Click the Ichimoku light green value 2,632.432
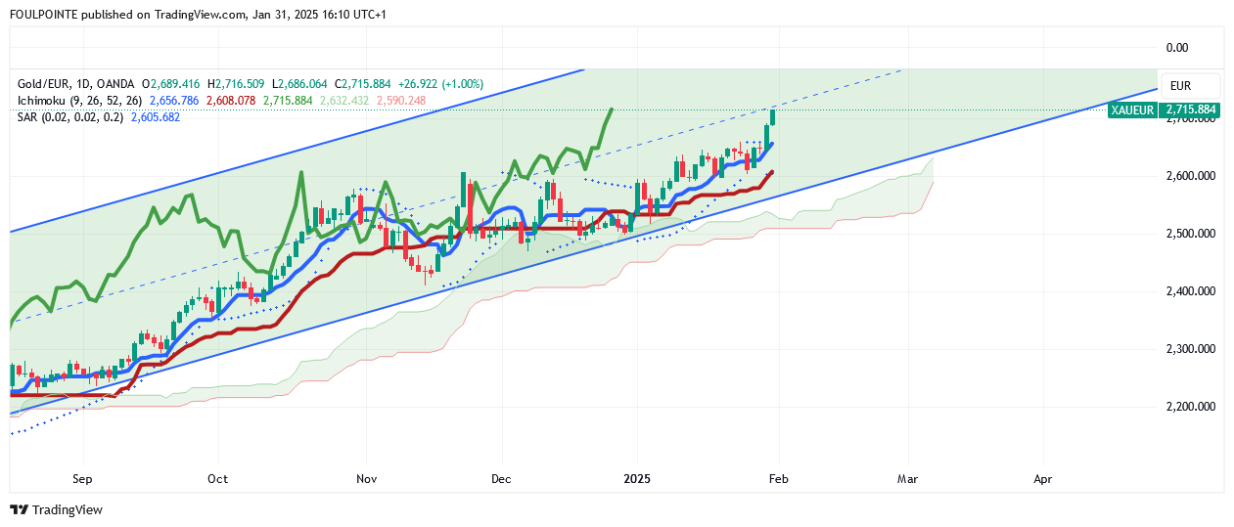The image size is (1234, 527). click(x=344, y=101)
